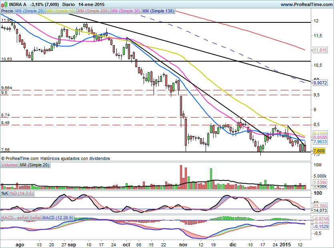Screen dimensions: 334x248
Task: Select the Precio indicator label
Action: [x=7, y=11]
